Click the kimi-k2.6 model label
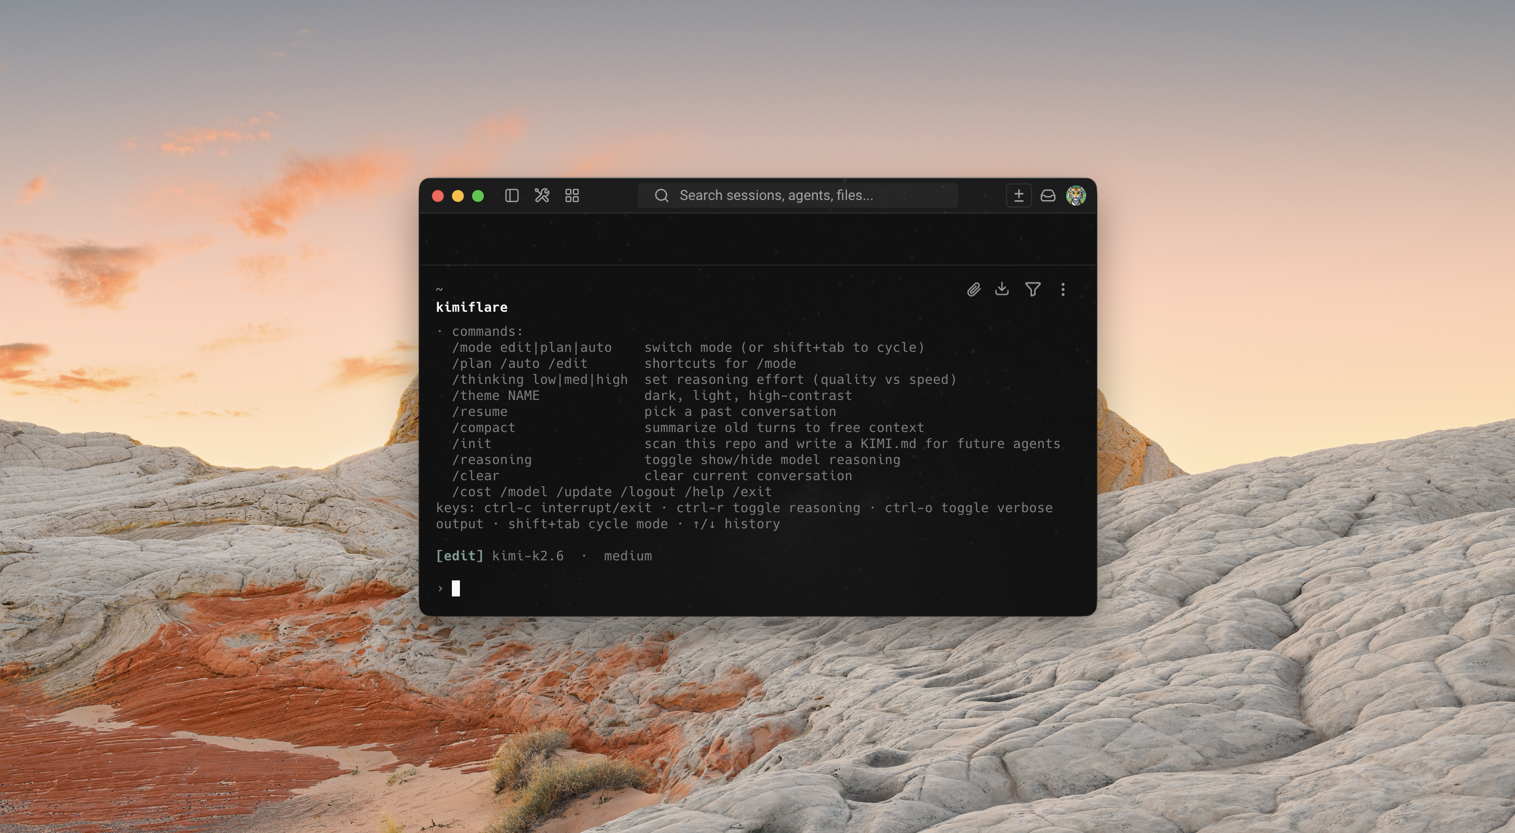1515x833 pixels. [x=528, y=556]
